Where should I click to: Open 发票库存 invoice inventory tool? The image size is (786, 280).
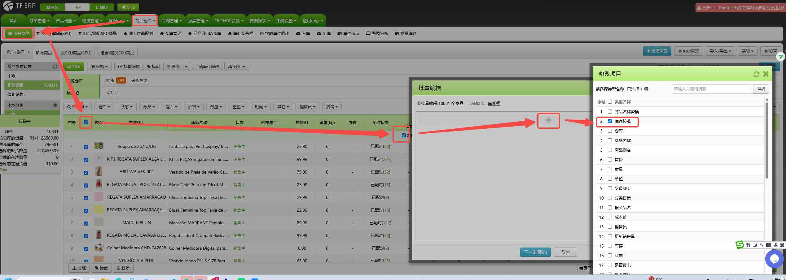point(406,33)
